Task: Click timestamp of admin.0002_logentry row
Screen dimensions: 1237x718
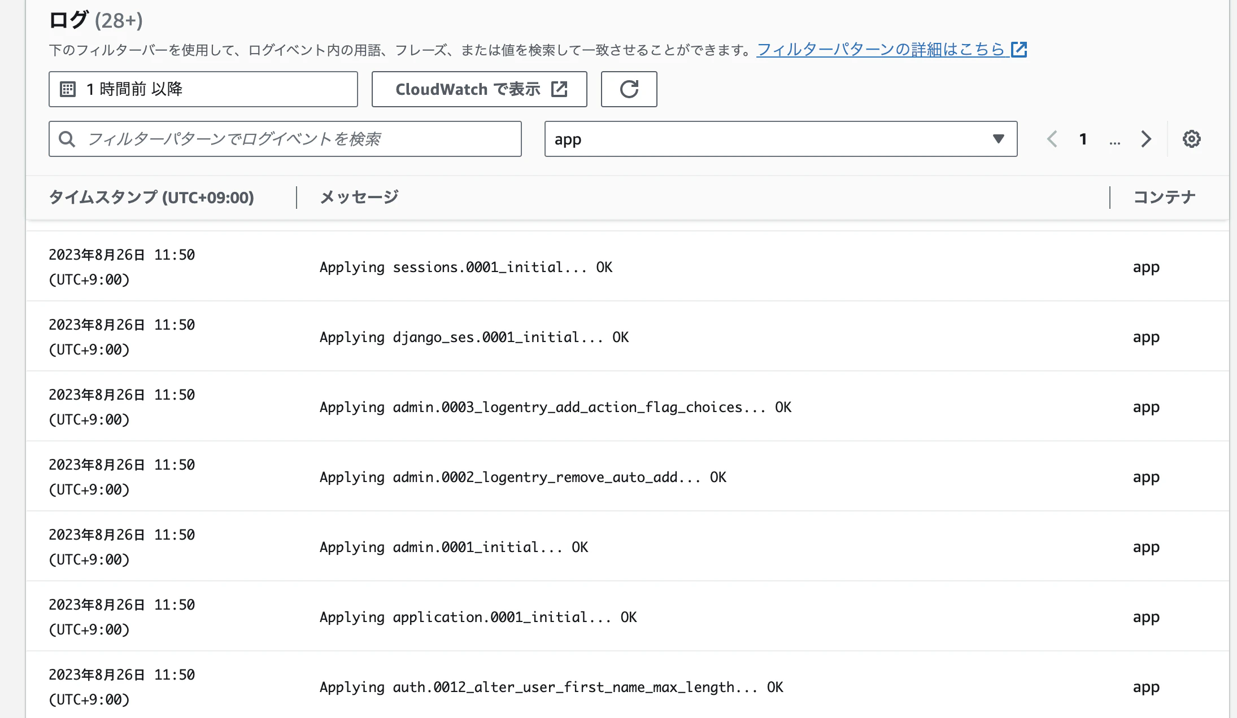Action: tap(121, 477)
